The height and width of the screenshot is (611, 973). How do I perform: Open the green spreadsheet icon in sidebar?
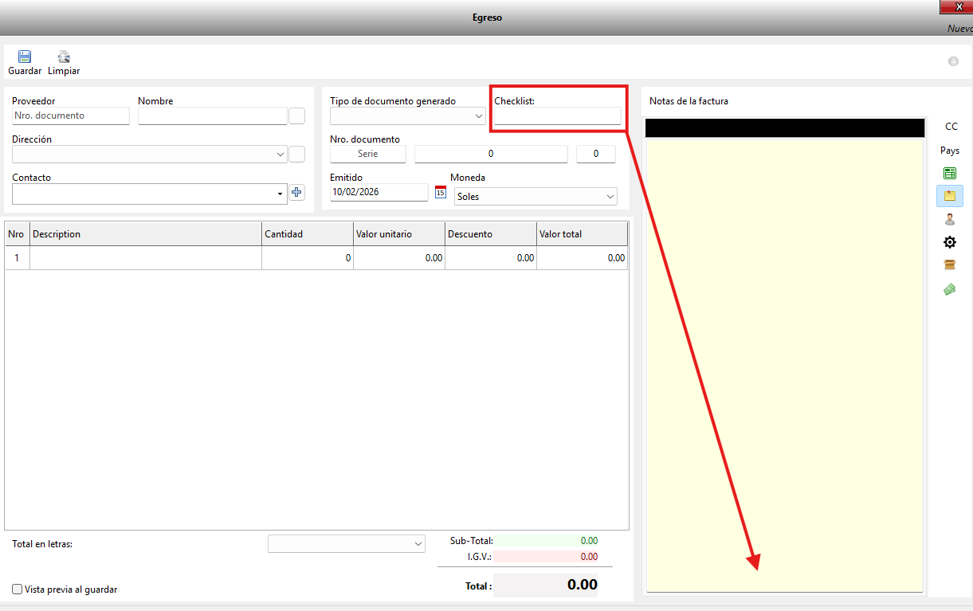tap(949, 174)
